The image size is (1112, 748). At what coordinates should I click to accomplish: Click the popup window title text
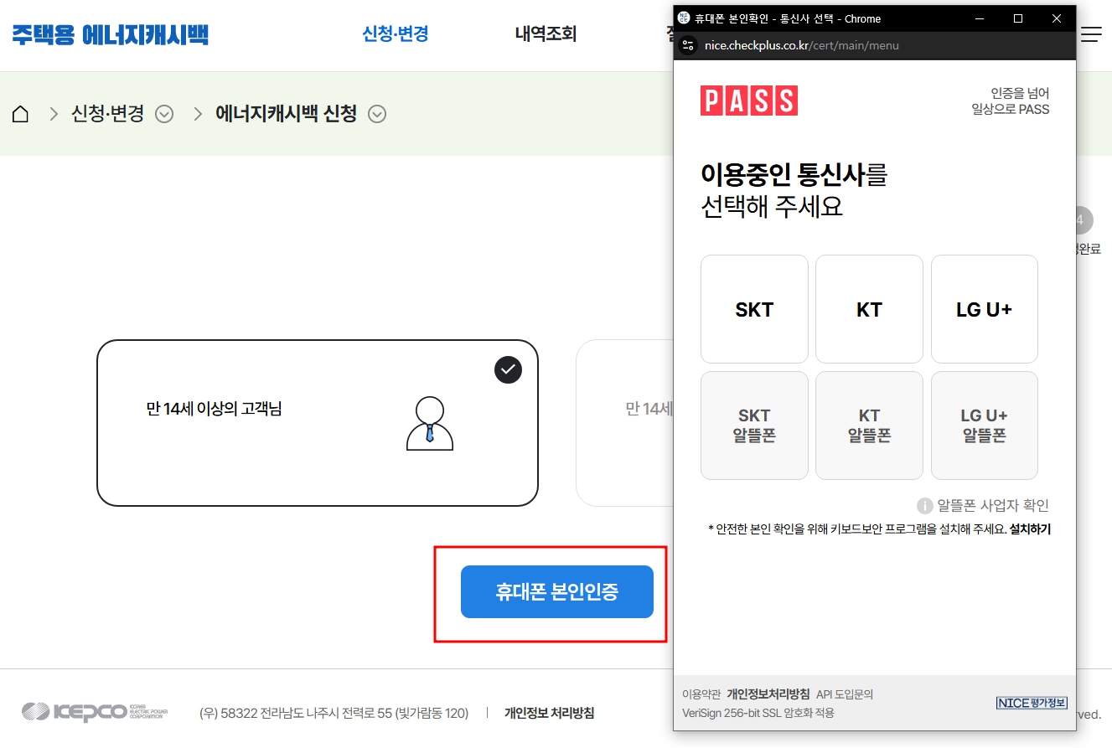point(788,18)
